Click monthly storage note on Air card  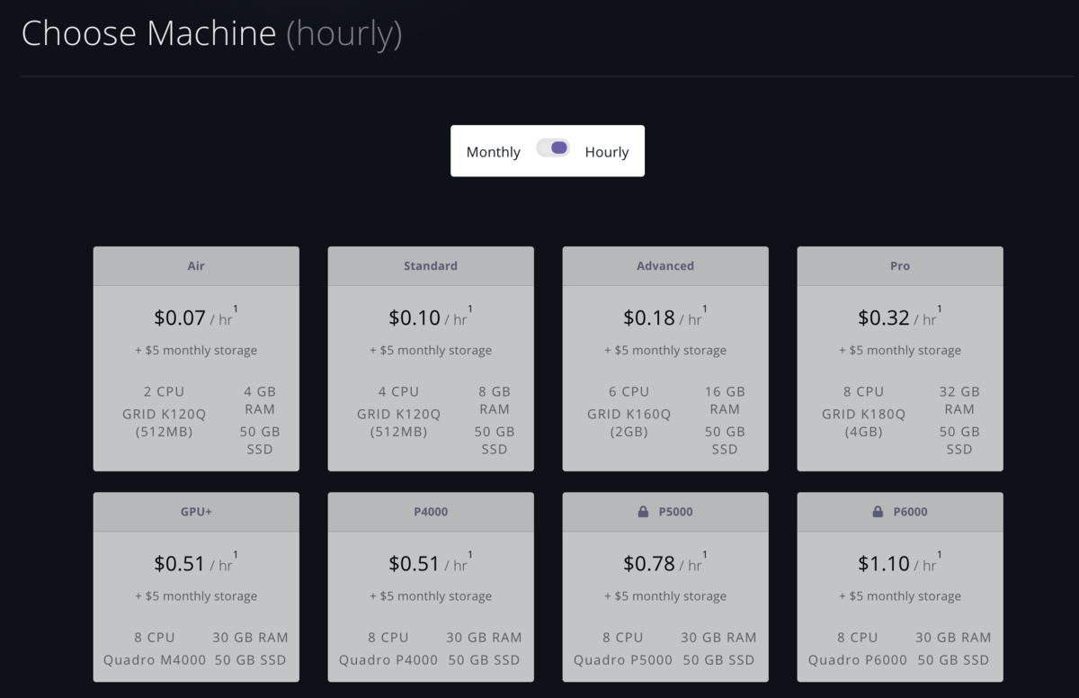tap(196, 351)
